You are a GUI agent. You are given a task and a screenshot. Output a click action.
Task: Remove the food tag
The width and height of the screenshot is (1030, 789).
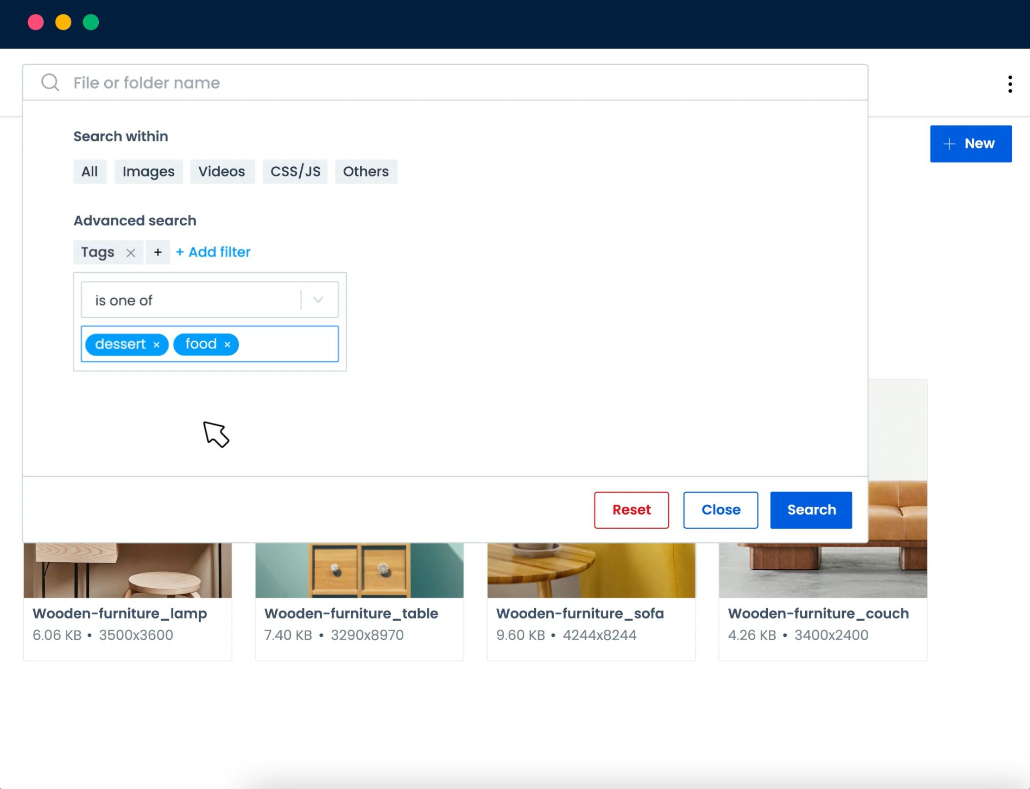227,344
